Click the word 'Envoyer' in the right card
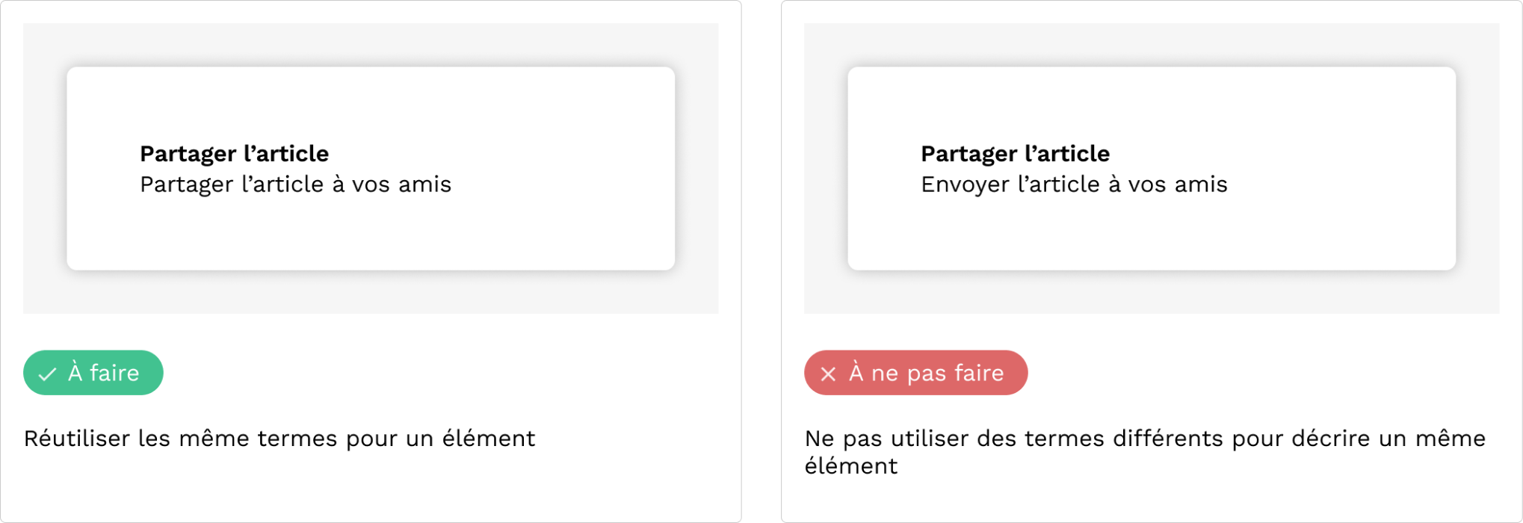Viewport: 1523px width, 523px height. click(x=965, y=185)
